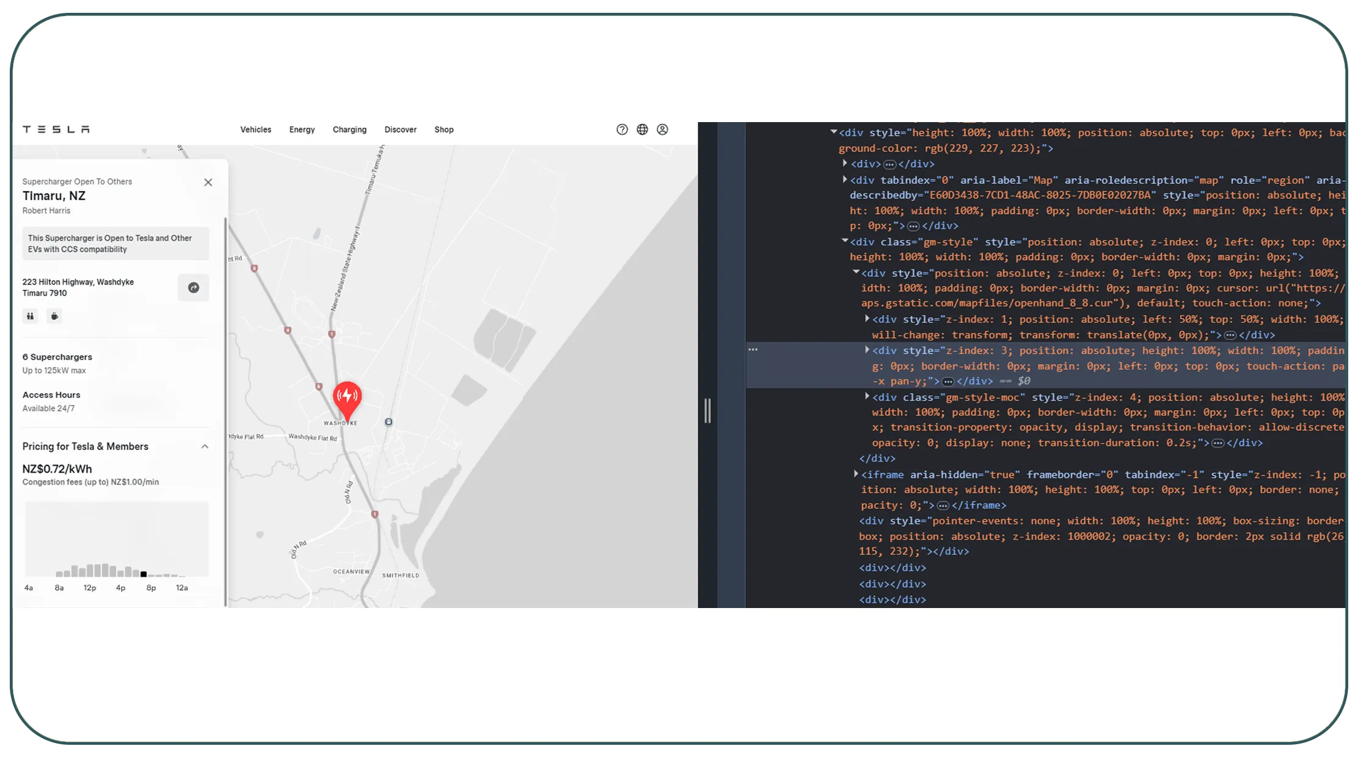1358x757 pixels.
Task: Select the restrooms amenity icon
Action: (x=30, y=316)
